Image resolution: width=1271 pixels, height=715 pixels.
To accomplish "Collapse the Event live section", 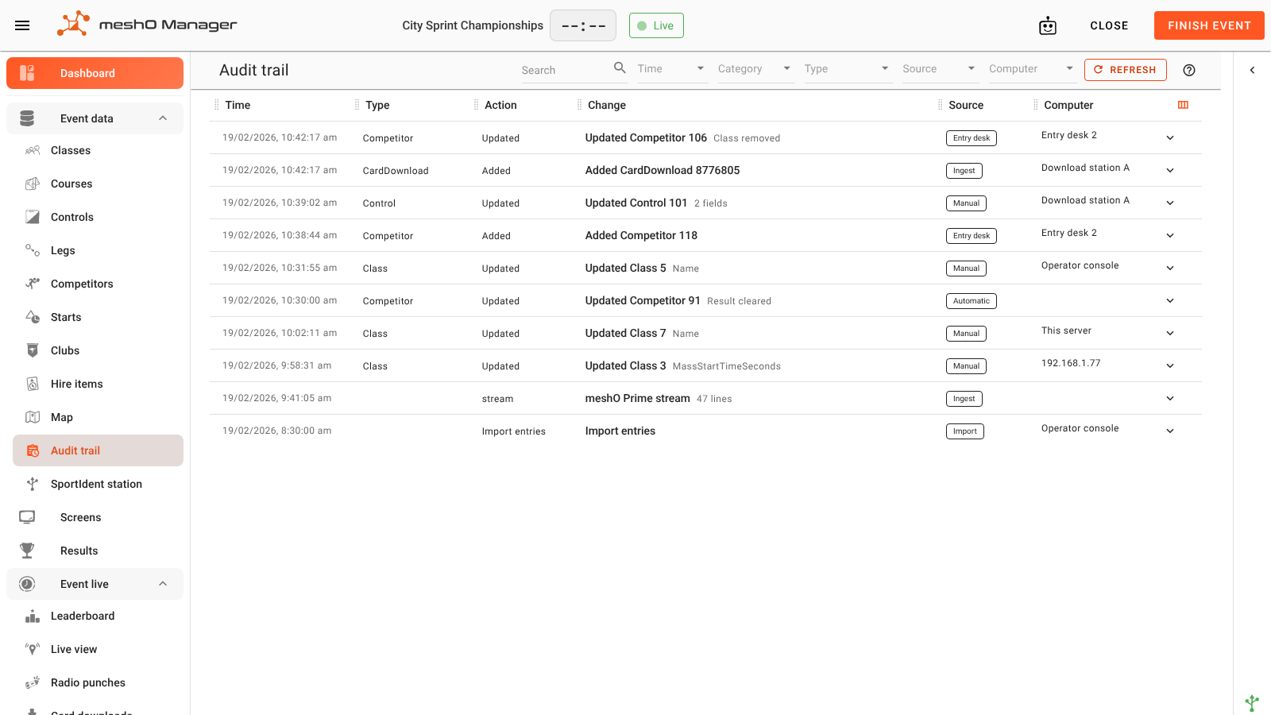I will (95, 584).
